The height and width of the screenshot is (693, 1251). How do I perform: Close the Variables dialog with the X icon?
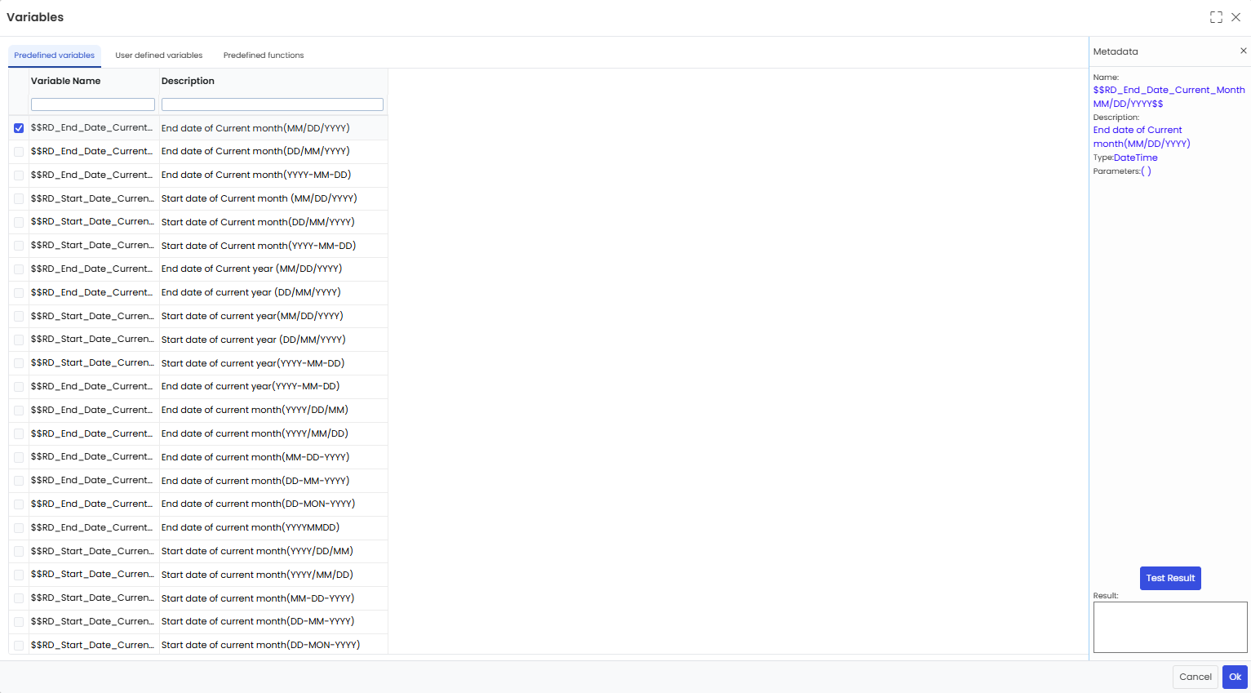(x=1235, y=17)
